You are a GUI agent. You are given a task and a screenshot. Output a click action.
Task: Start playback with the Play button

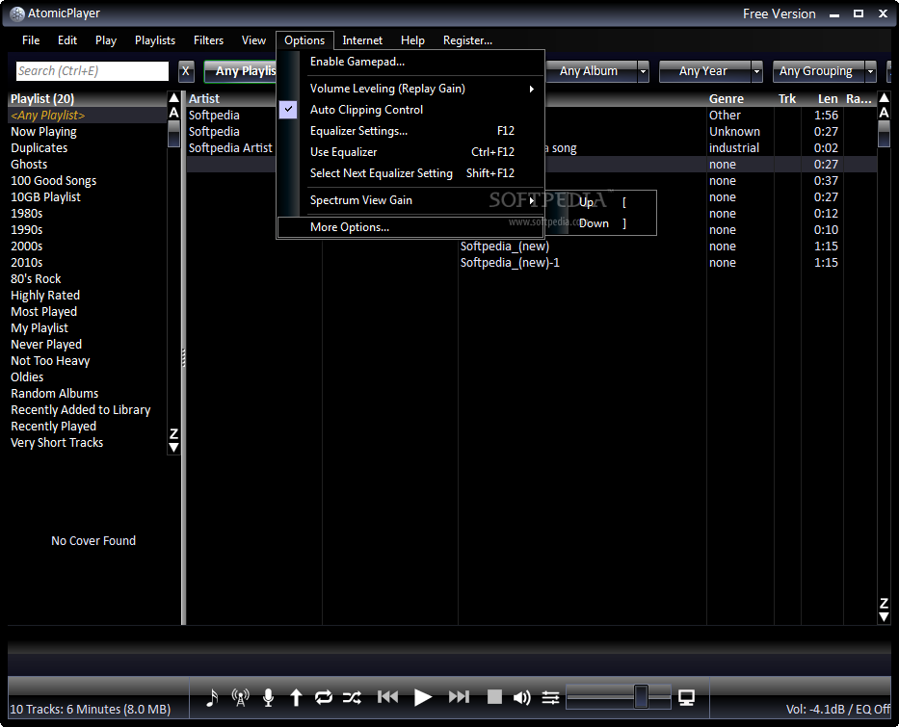click(x=423, y=697)
